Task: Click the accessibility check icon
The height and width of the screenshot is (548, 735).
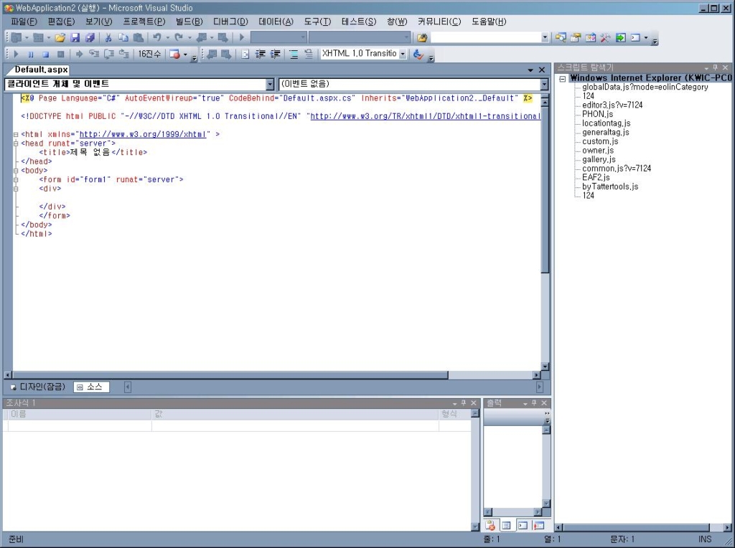Action: point(418,54)
